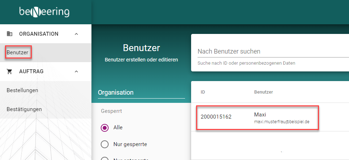Click the Organisation filter heading
Image resolution: width=349 pixels, height=160 pixels.
click(x=116, y=92)
